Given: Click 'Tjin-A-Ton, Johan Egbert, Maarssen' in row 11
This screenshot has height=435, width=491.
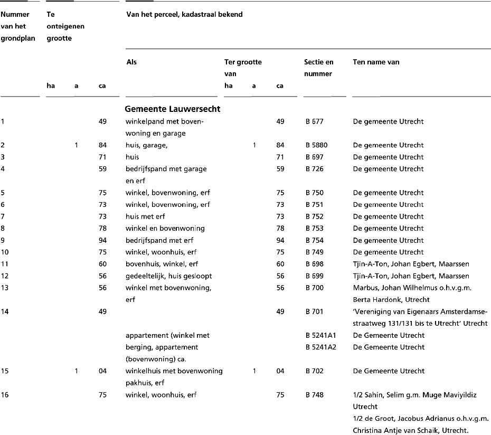Looking at the screenshot, I should point(411,264).
